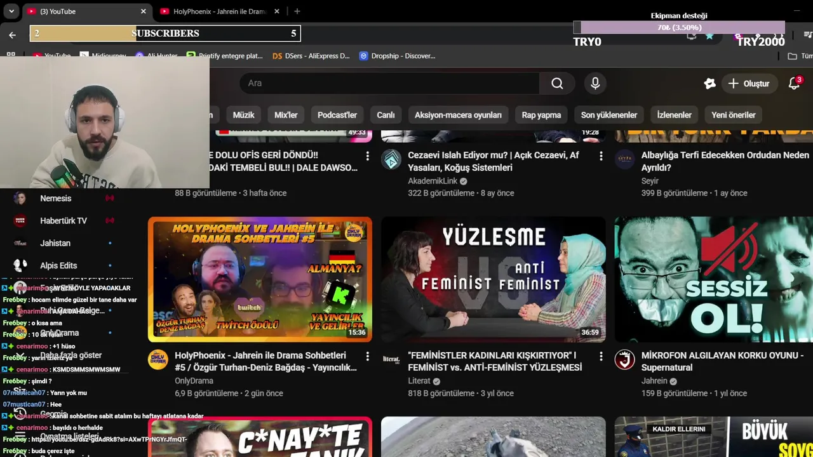Go back with the browser arrow
The height and width of the screenshot is (457, 813).
tap(12, 34)
